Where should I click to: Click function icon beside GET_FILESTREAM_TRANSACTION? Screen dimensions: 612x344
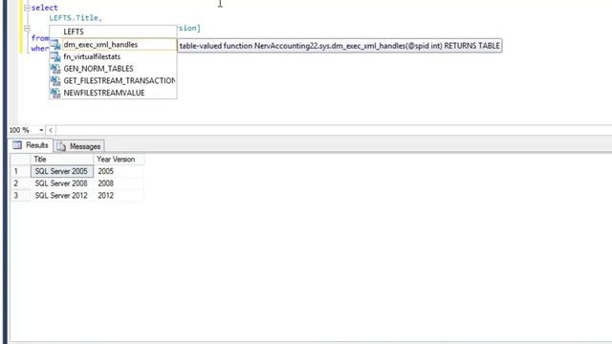(x=55, y=81)
